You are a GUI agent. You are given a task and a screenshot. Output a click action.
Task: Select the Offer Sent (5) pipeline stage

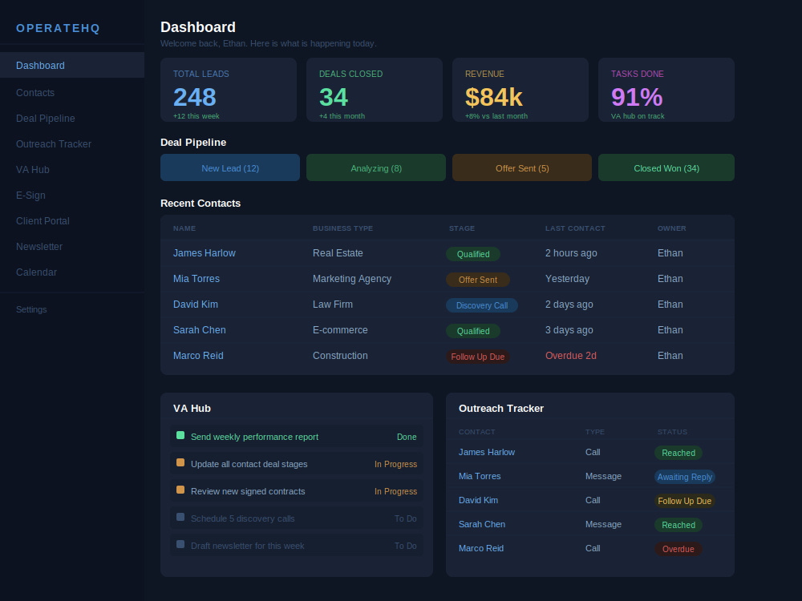pyautogui.click(x=522, y=167)
